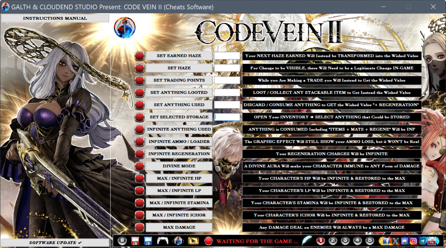Image resolution: width=446 pixels, height=248 pixels.
Task: Click the SET ANYTHING USED button
Action: point(179,105)
